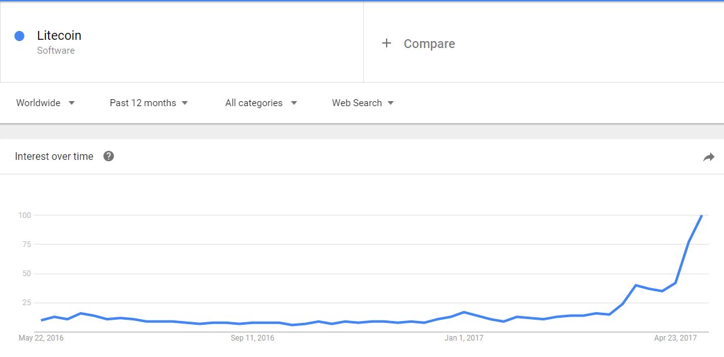This screenshot has width=724, height=357.
Task: Select the May 22, 2016 date label
Action: tap(41, 338)
